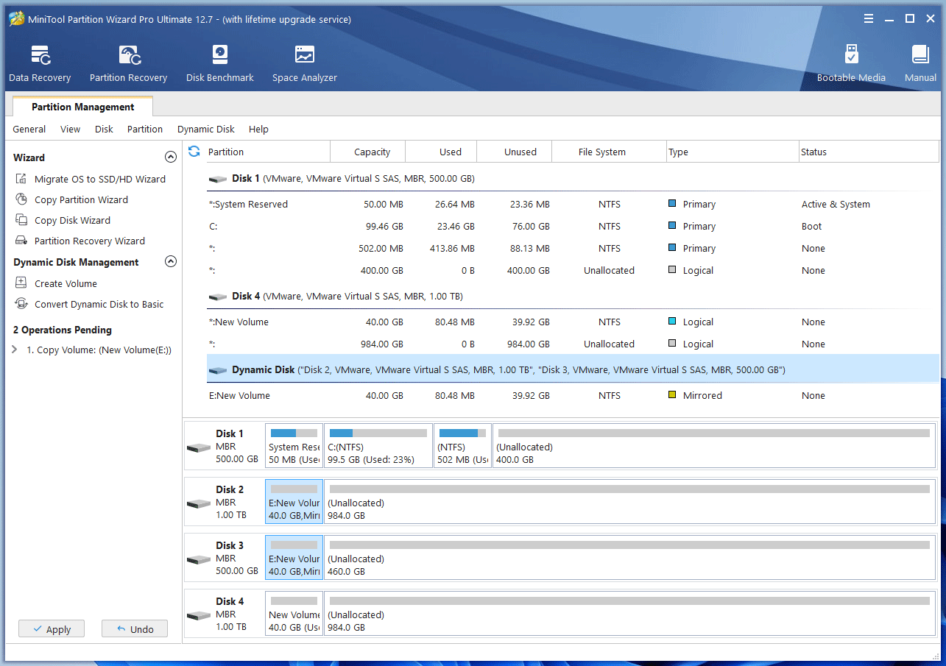Open Data Recovery tool
946x666 pixels.
40,63
